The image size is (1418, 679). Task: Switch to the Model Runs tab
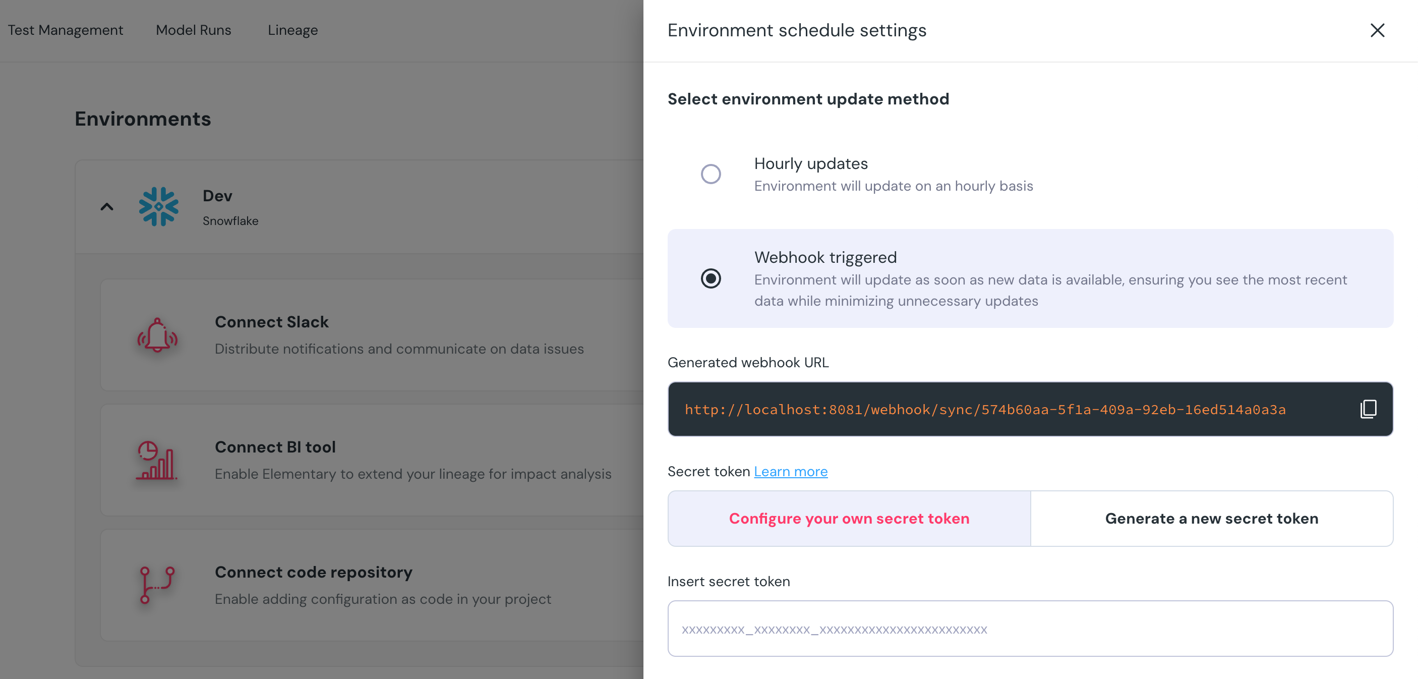[x=193, y=30]
